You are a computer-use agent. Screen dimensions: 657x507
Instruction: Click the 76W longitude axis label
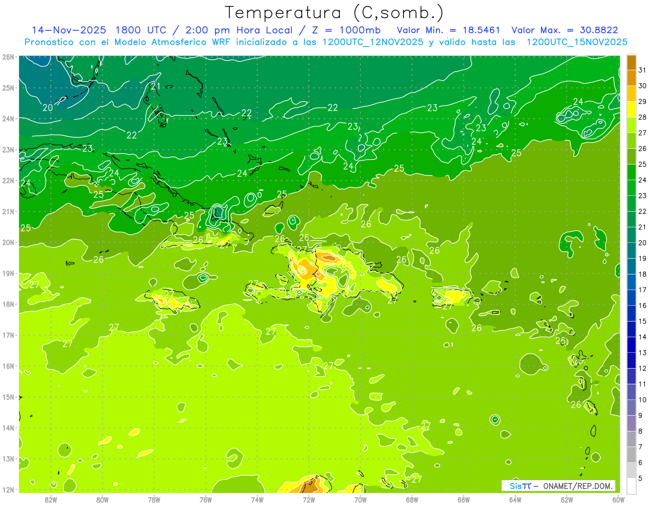[x=205, y=499]
